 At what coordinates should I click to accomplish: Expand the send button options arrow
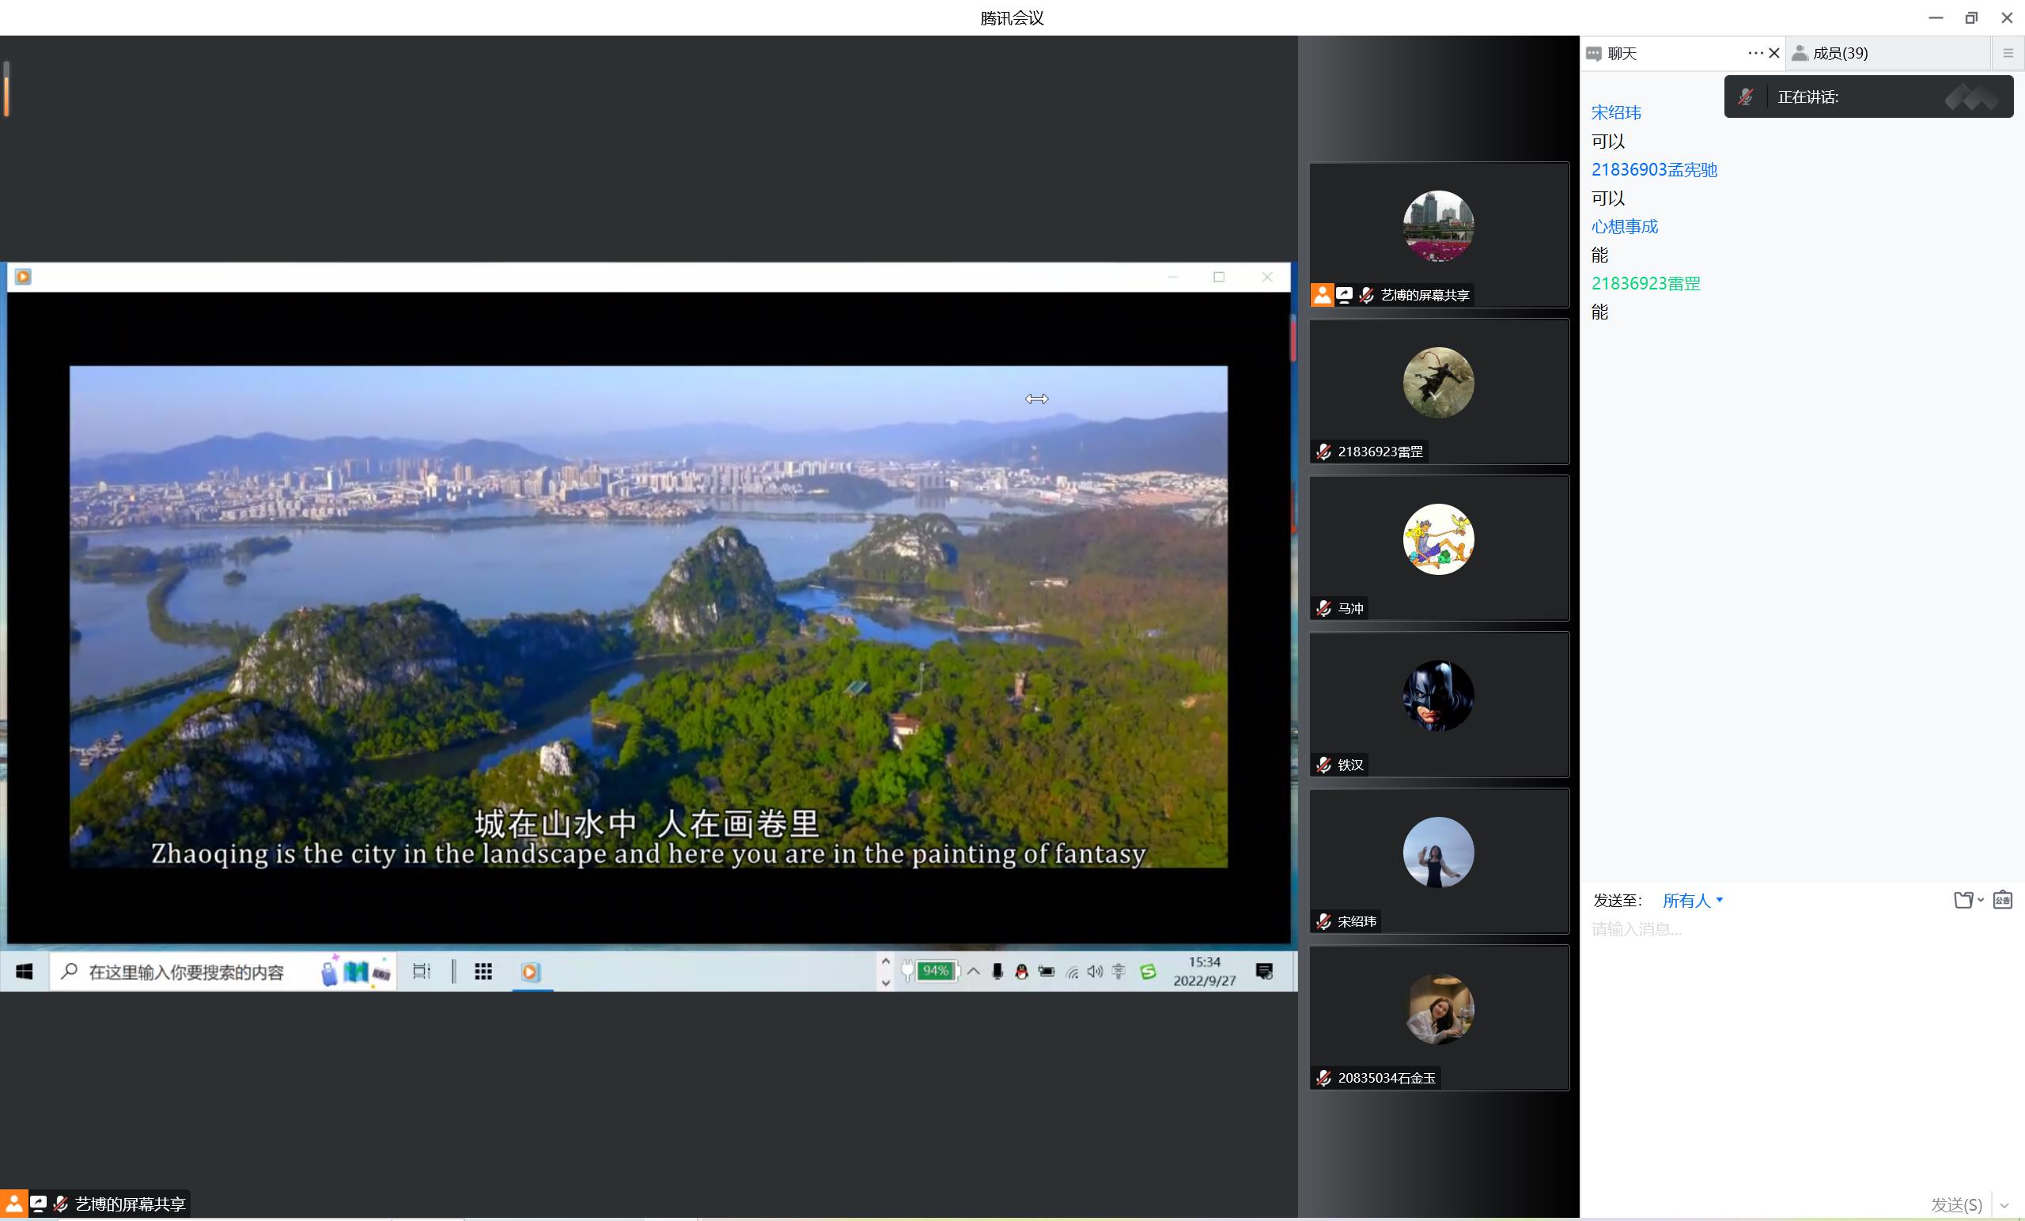(2005, 1205)
